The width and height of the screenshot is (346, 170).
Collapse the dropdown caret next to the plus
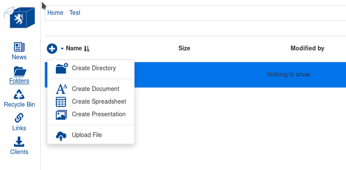coord(62,48)
